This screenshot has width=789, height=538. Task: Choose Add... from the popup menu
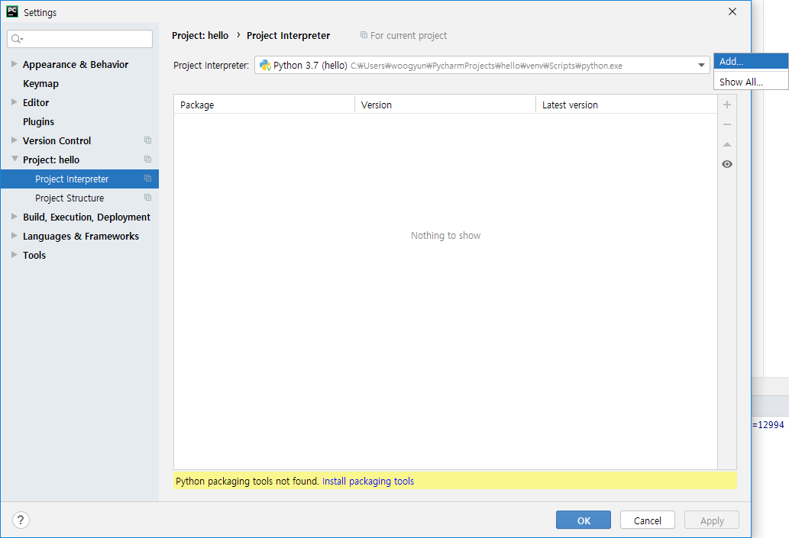tap(751, 61)
